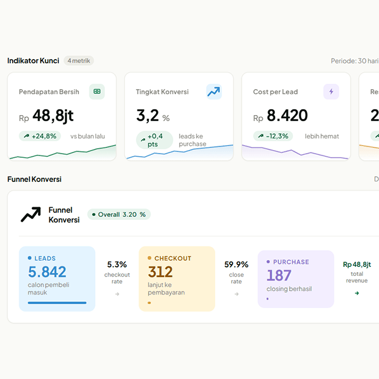Click the purple sparkline in Cost per Lead
Image resolution: width=379 pixels, height=379 pixels.
(x=295, y=152)
